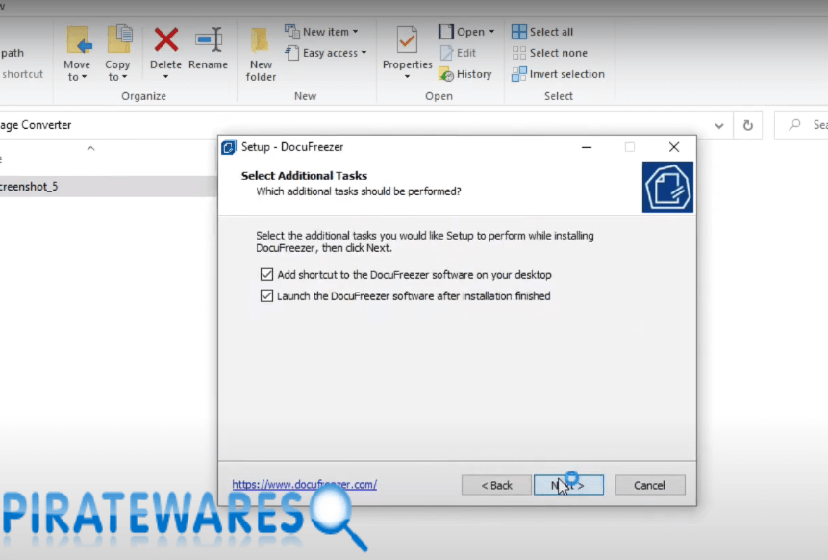Click the Rename icon in Organize group
This screenshot has width=828, height=560.
pyautogui.click(x=208, y=41)
